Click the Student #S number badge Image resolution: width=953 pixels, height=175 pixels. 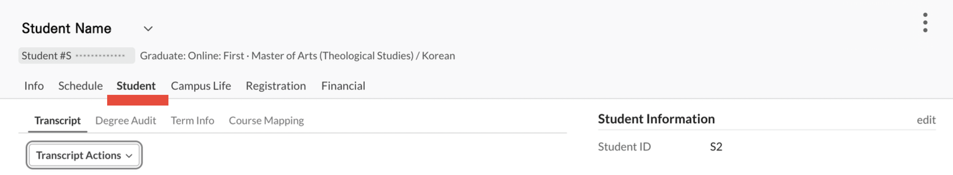pos(76,56)
